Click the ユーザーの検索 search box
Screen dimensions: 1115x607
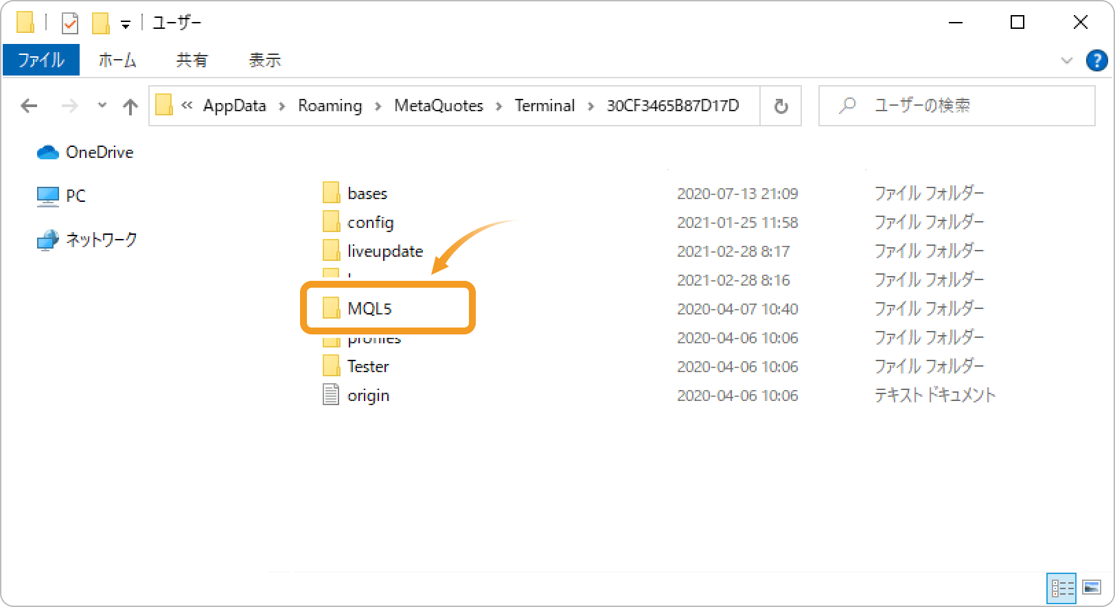pos(957,106)
